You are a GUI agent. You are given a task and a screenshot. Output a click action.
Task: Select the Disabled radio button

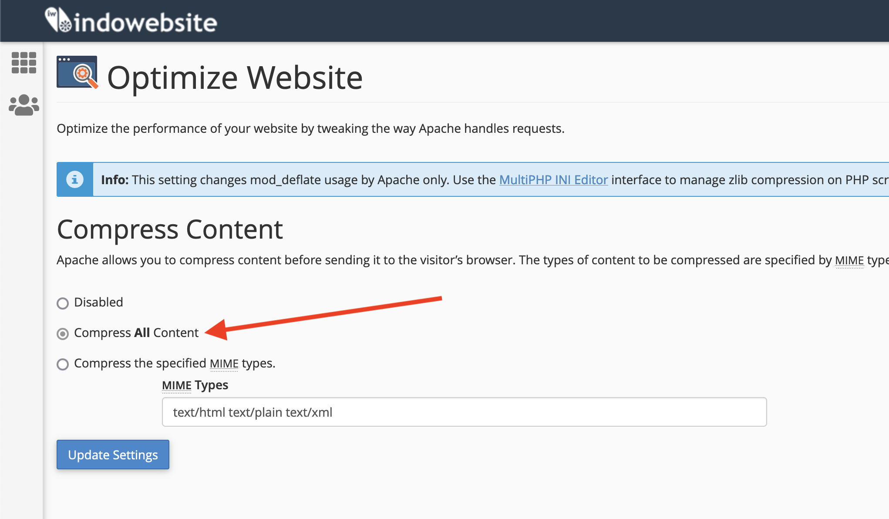coord(63,303)
